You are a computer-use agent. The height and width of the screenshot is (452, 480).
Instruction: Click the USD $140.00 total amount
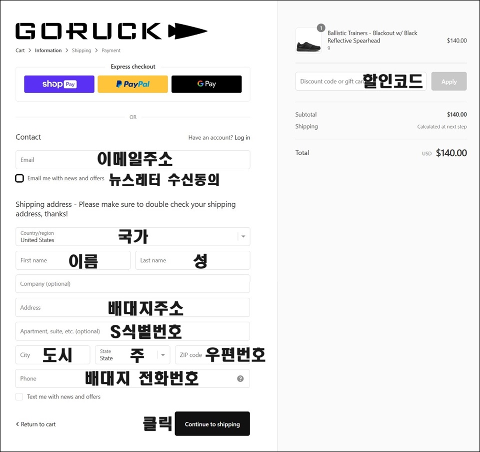(x=444, y=153)
